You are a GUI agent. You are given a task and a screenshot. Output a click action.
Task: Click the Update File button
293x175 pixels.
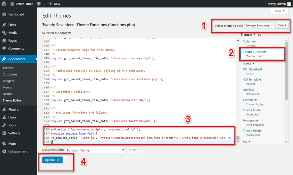(52, 160)
